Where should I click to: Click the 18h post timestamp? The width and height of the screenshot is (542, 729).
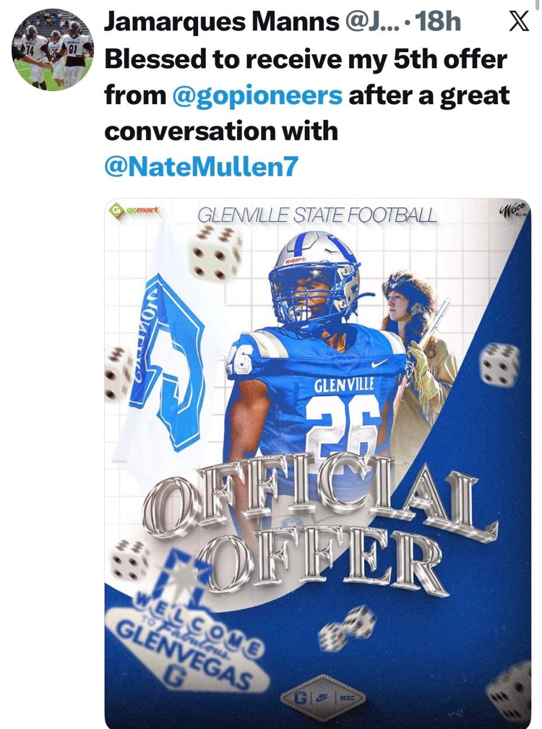pyautogui.click(x=439, y=22)
